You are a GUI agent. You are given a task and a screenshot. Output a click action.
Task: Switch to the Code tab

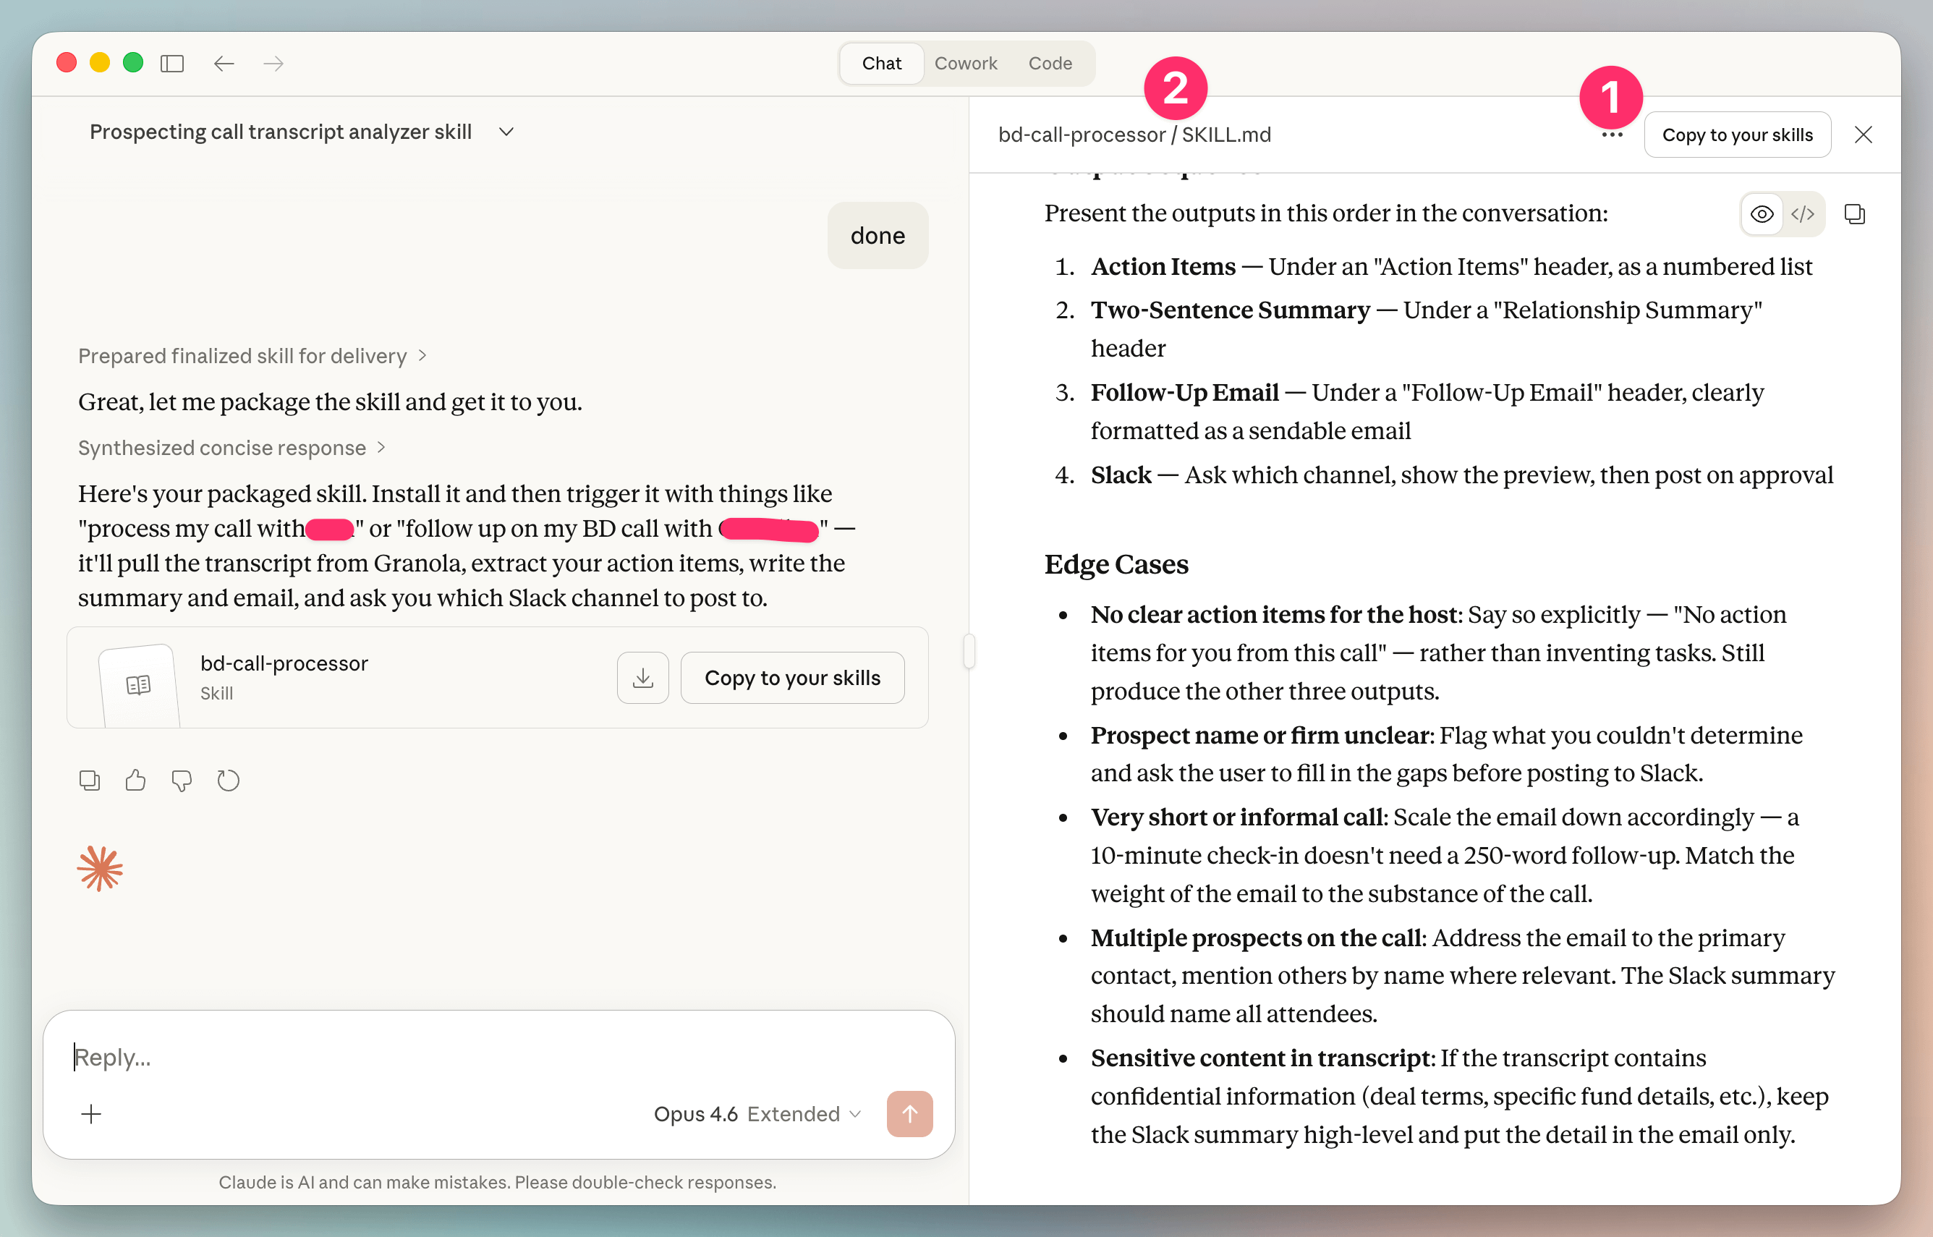point(1050,64)
